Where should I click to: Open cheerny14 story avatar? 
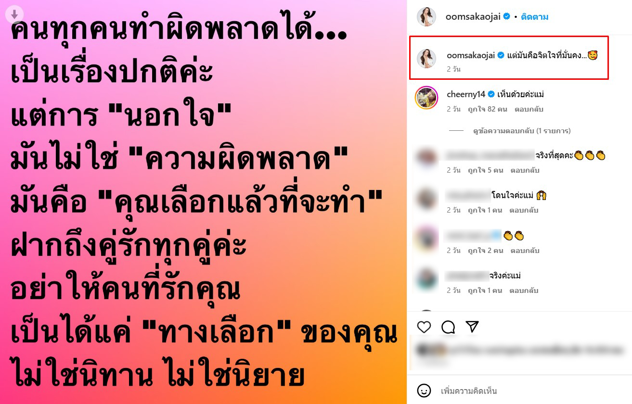(x=426, y=98)
